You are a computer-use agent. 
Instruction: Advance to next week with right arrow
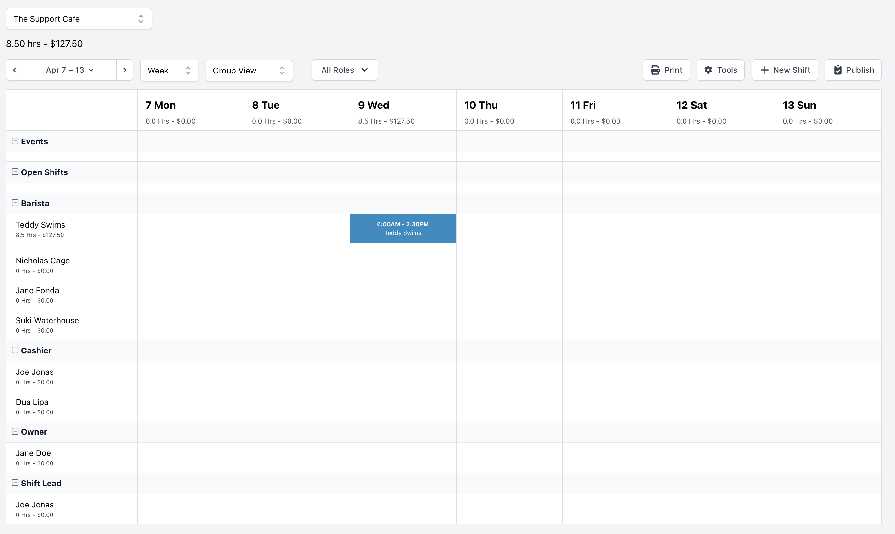pyautogui.click(x=125, y=70)
